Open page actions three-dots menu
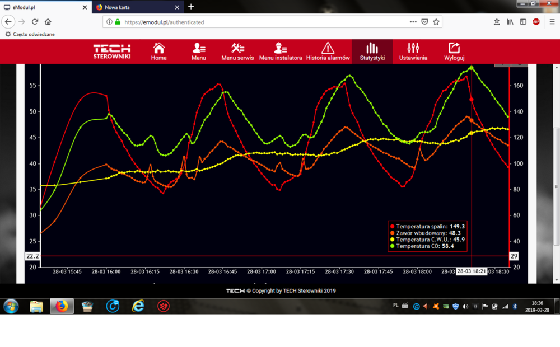The image size is (560, 347). tap(413, 22)
